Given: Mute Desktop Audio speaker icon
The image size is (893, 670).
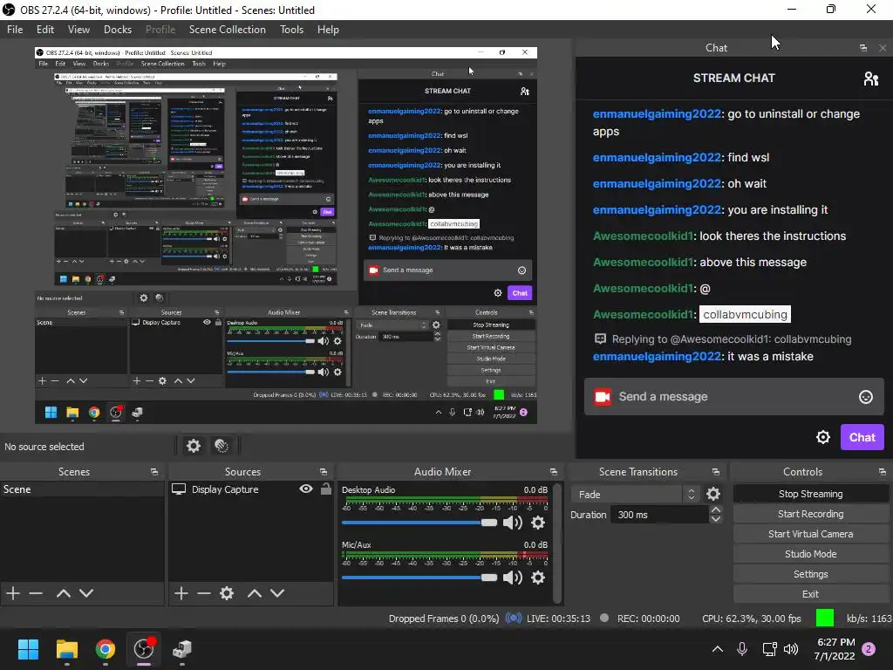Looking at the screenshot, I should (x=513, y=523).
